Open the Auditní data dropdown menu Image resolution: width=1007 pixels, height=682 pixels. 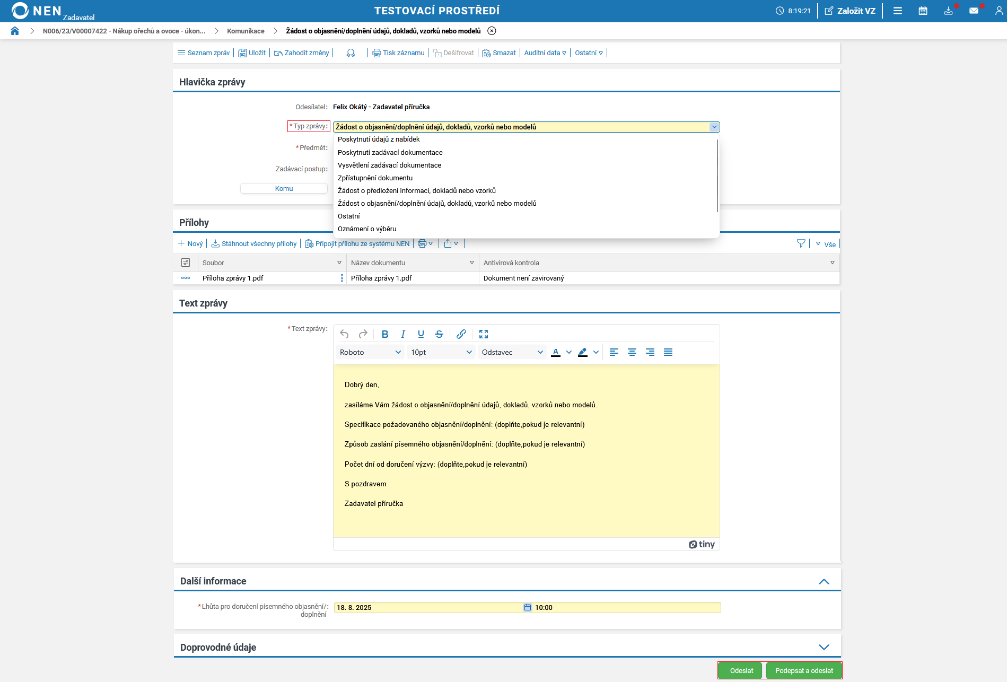(545, 53)
